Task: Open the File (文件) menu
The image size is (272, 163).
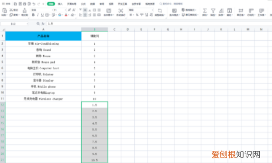Action: pos(6,4)
